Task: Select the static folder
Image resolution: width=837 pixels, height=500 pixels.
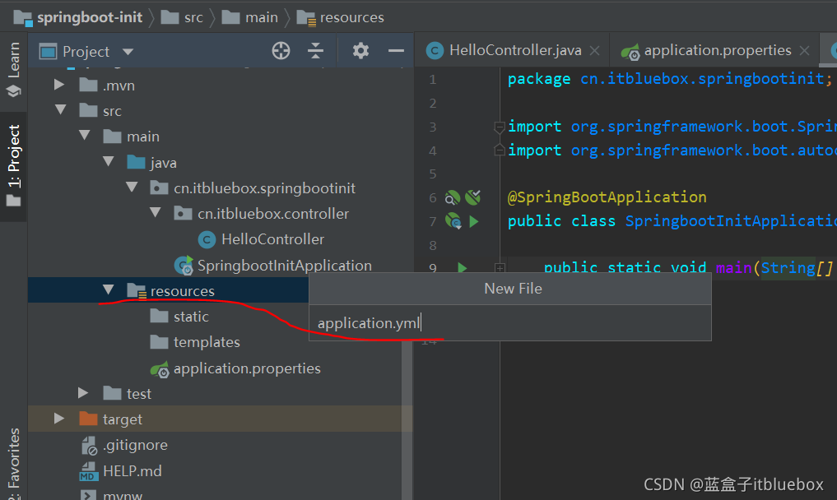Action: point(179,317)
